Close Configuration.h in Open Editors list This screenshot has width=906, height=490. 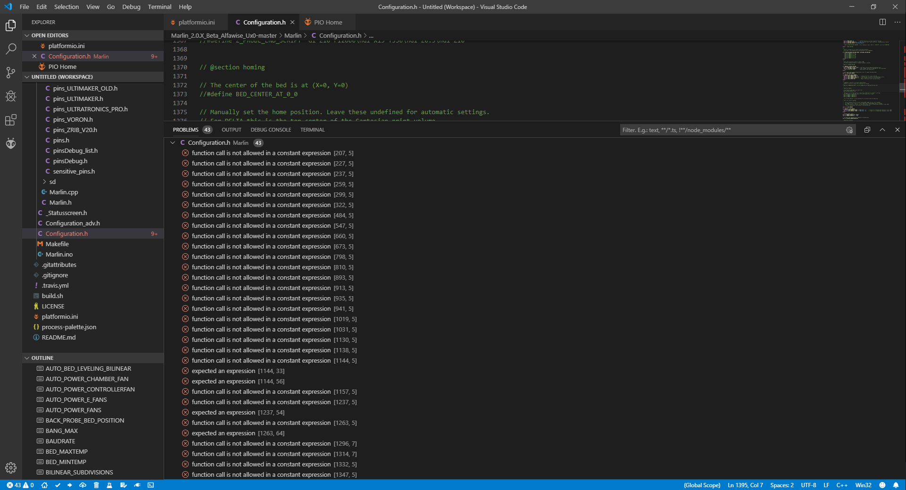click(34, 56)
